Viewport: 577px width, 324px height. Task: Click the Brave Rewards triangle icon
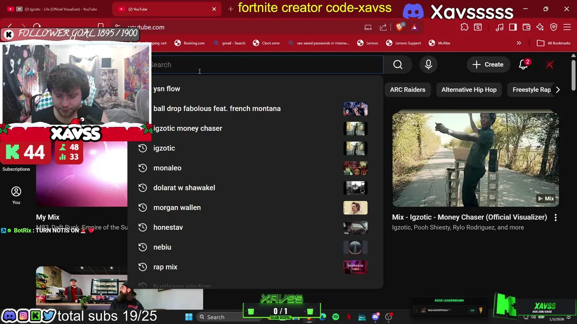(414, 27)
